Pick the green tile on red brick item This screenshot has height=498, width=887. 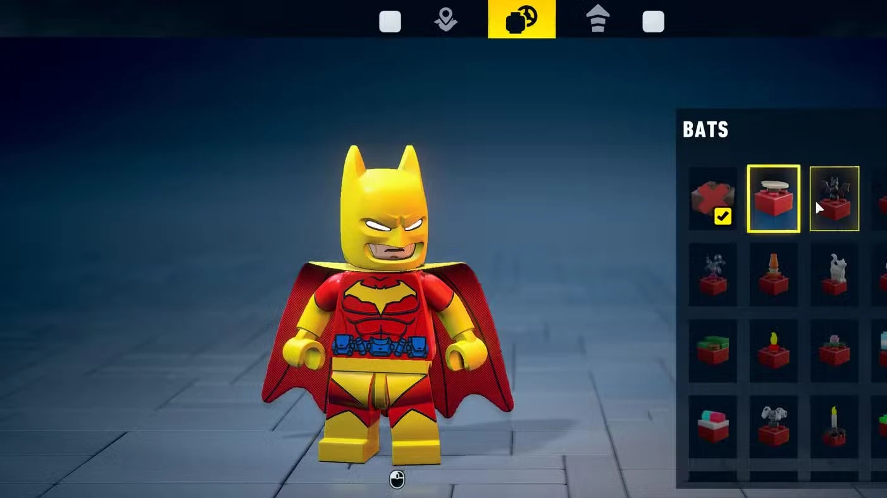click(x=713, y=351)
